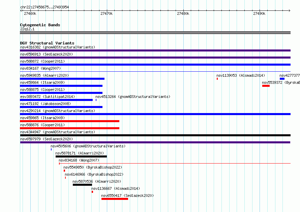
Task: Open nsv834168 (Wong2007) label
Action: [79, 160]
